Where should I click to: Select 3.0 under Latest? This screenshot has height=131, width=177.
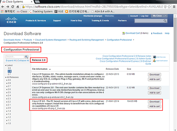click(x=9, y=68)
